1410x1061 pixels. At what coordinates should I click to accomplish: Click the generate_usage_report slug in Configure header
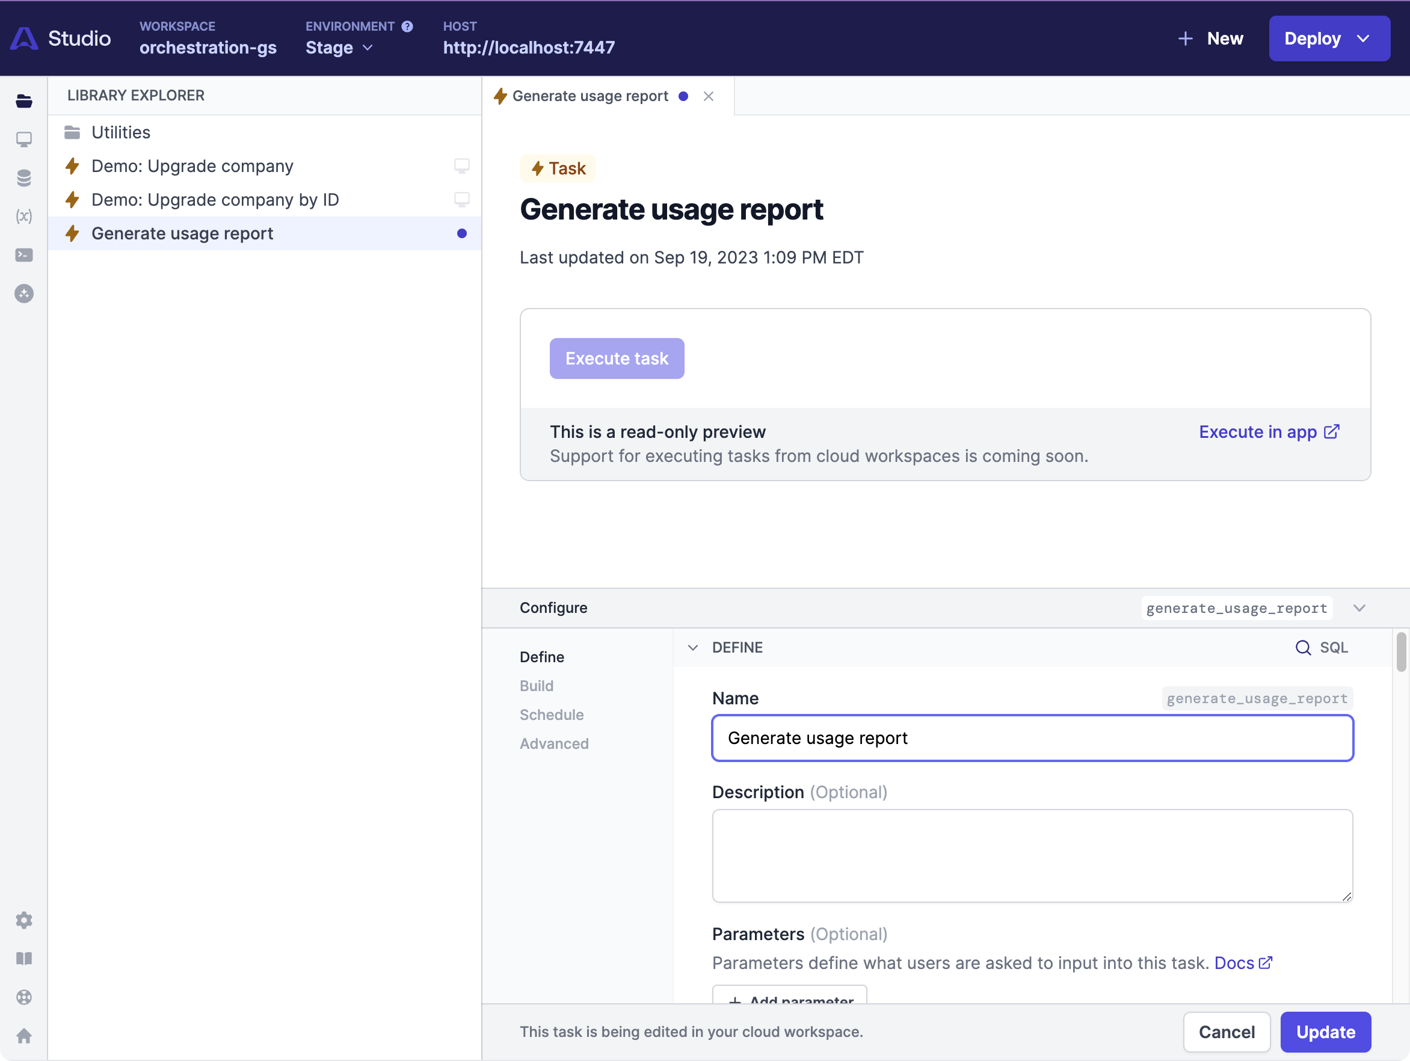(x=1237, y=609)
